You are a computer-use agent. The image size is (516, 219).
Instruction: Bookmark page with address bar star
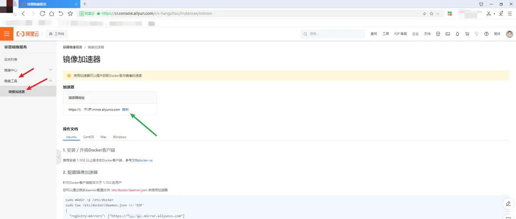click(x=431, y=14)
